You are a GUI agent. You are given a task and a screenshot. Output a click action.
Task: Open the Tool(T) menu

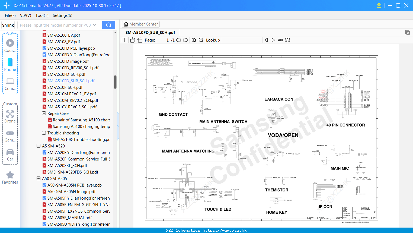42,15
